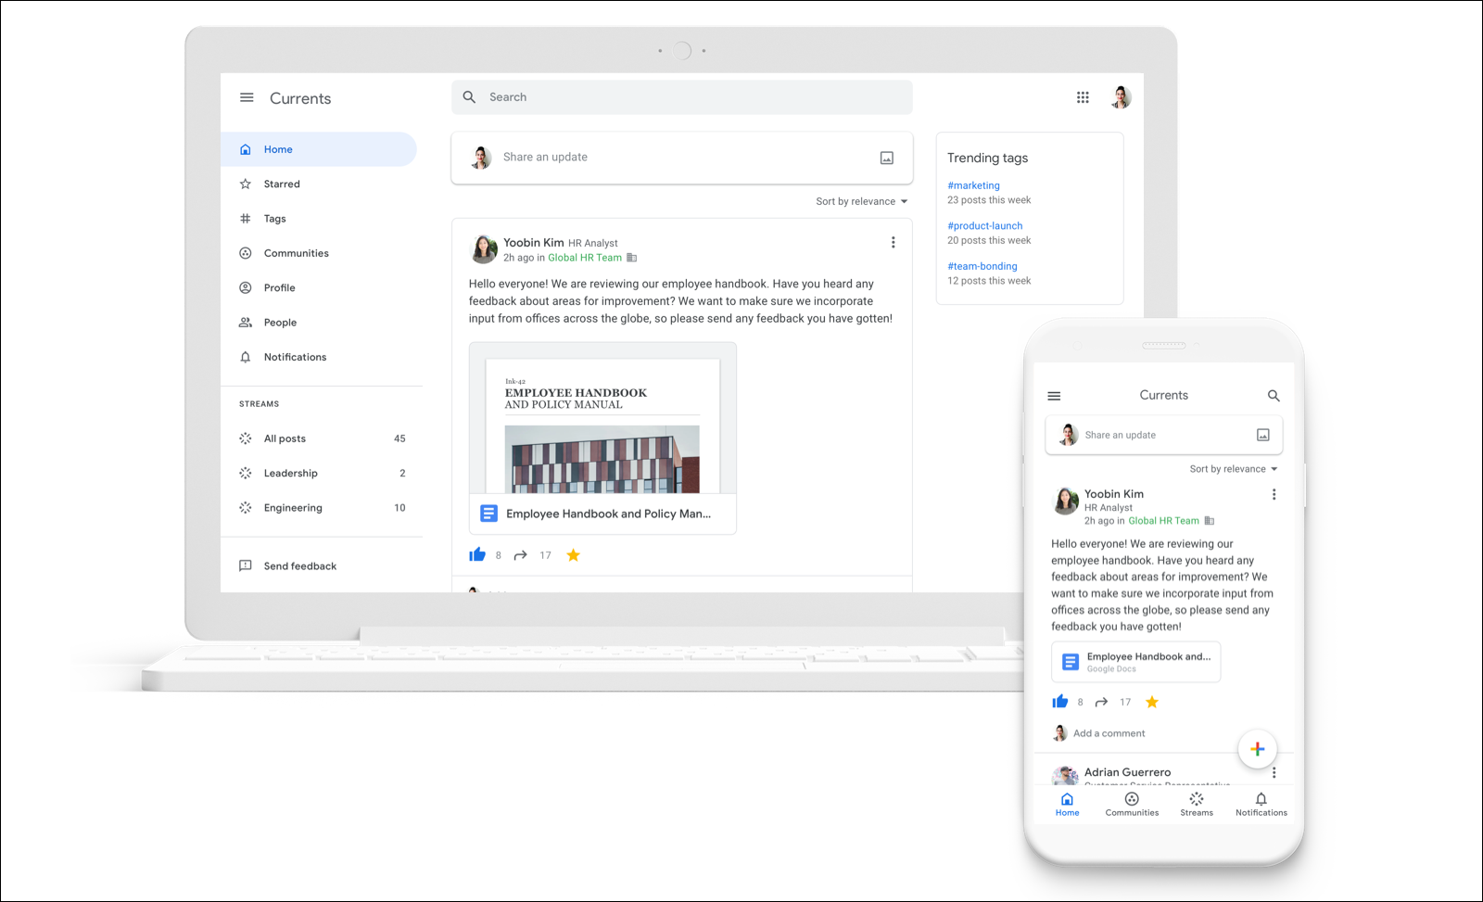
Task: Click the Employee Handbook and Policy Man... title
Action: (x=609, y=514)
